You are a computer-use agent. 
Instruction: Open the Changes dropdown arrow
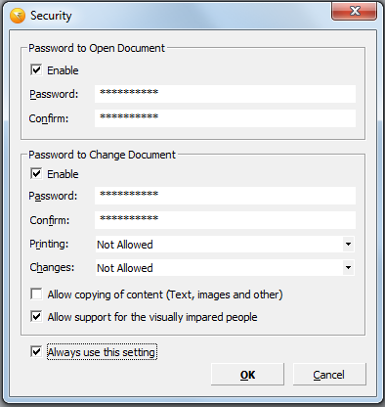[348, 267]
